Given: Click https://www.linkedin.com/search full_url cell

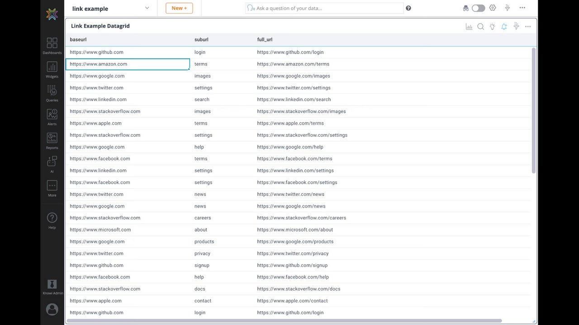Looking at the screenshot, I should [392, 100].
